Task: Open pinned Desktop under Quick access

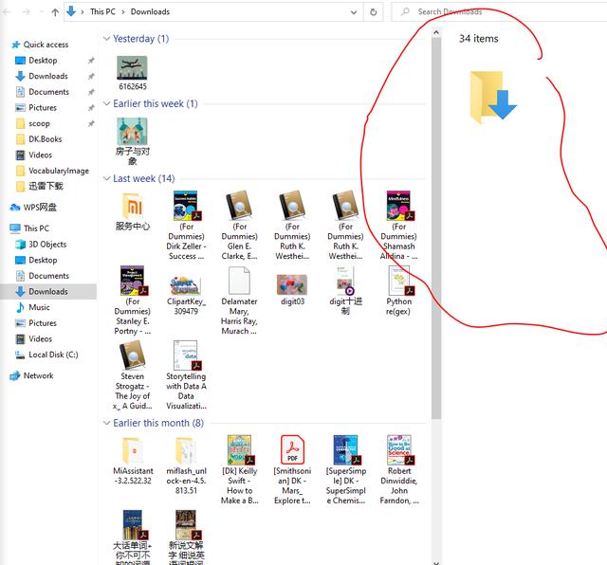Action: pyautogui.click(x=43, y=61)
